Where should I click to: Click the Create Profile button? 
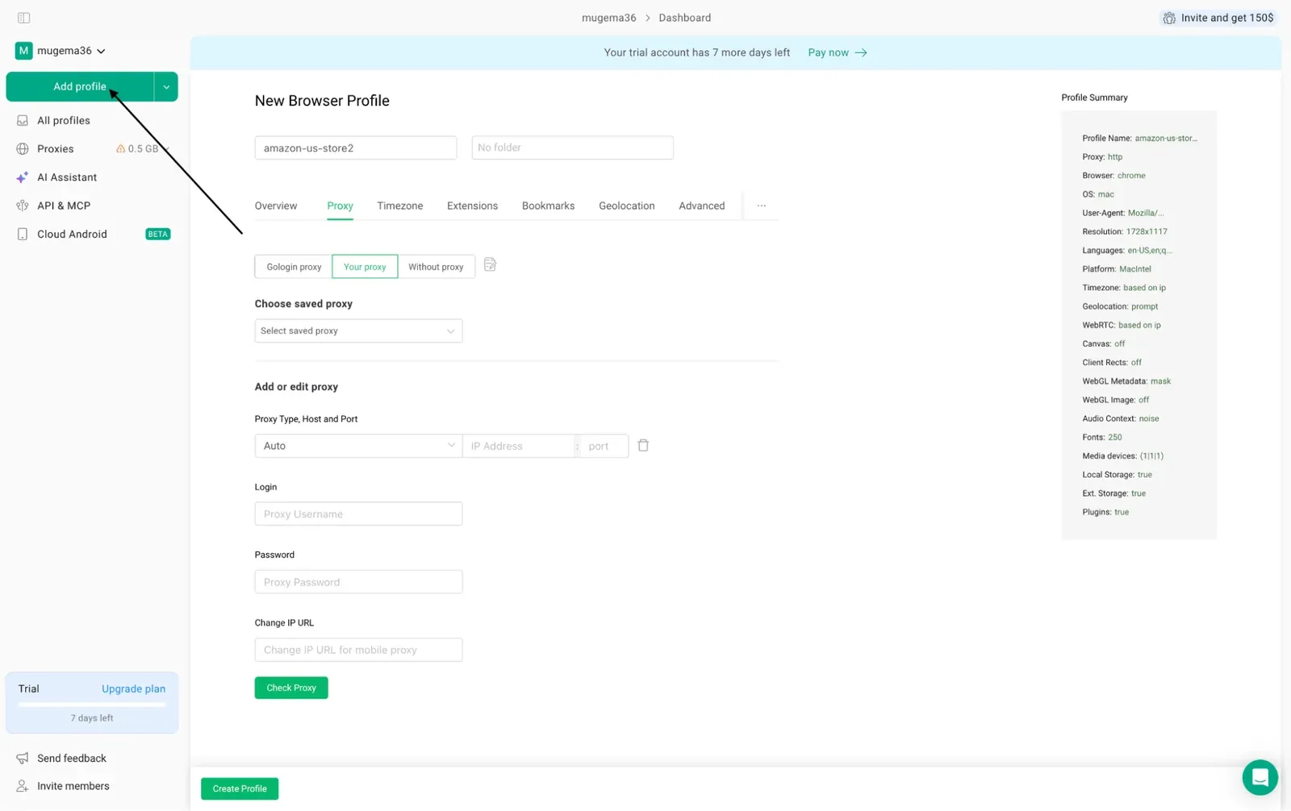coord(240,788)
